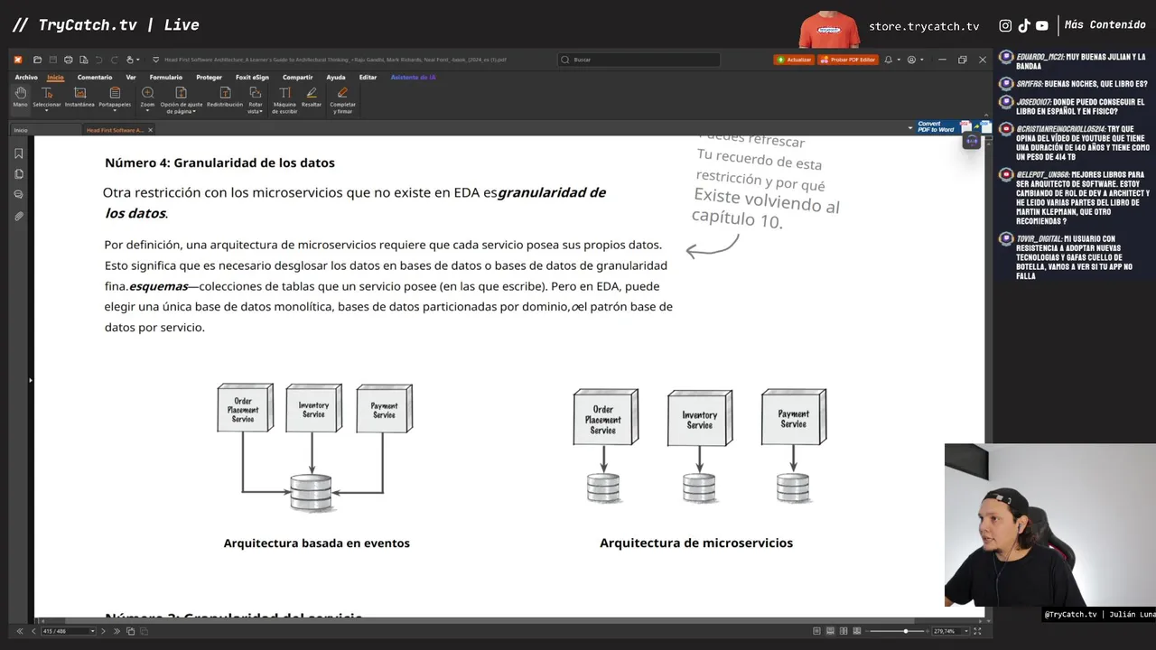Click the Redistribución reflow tool
The height and width of the screenshot is (650, 1156).
tap(224, 97)
